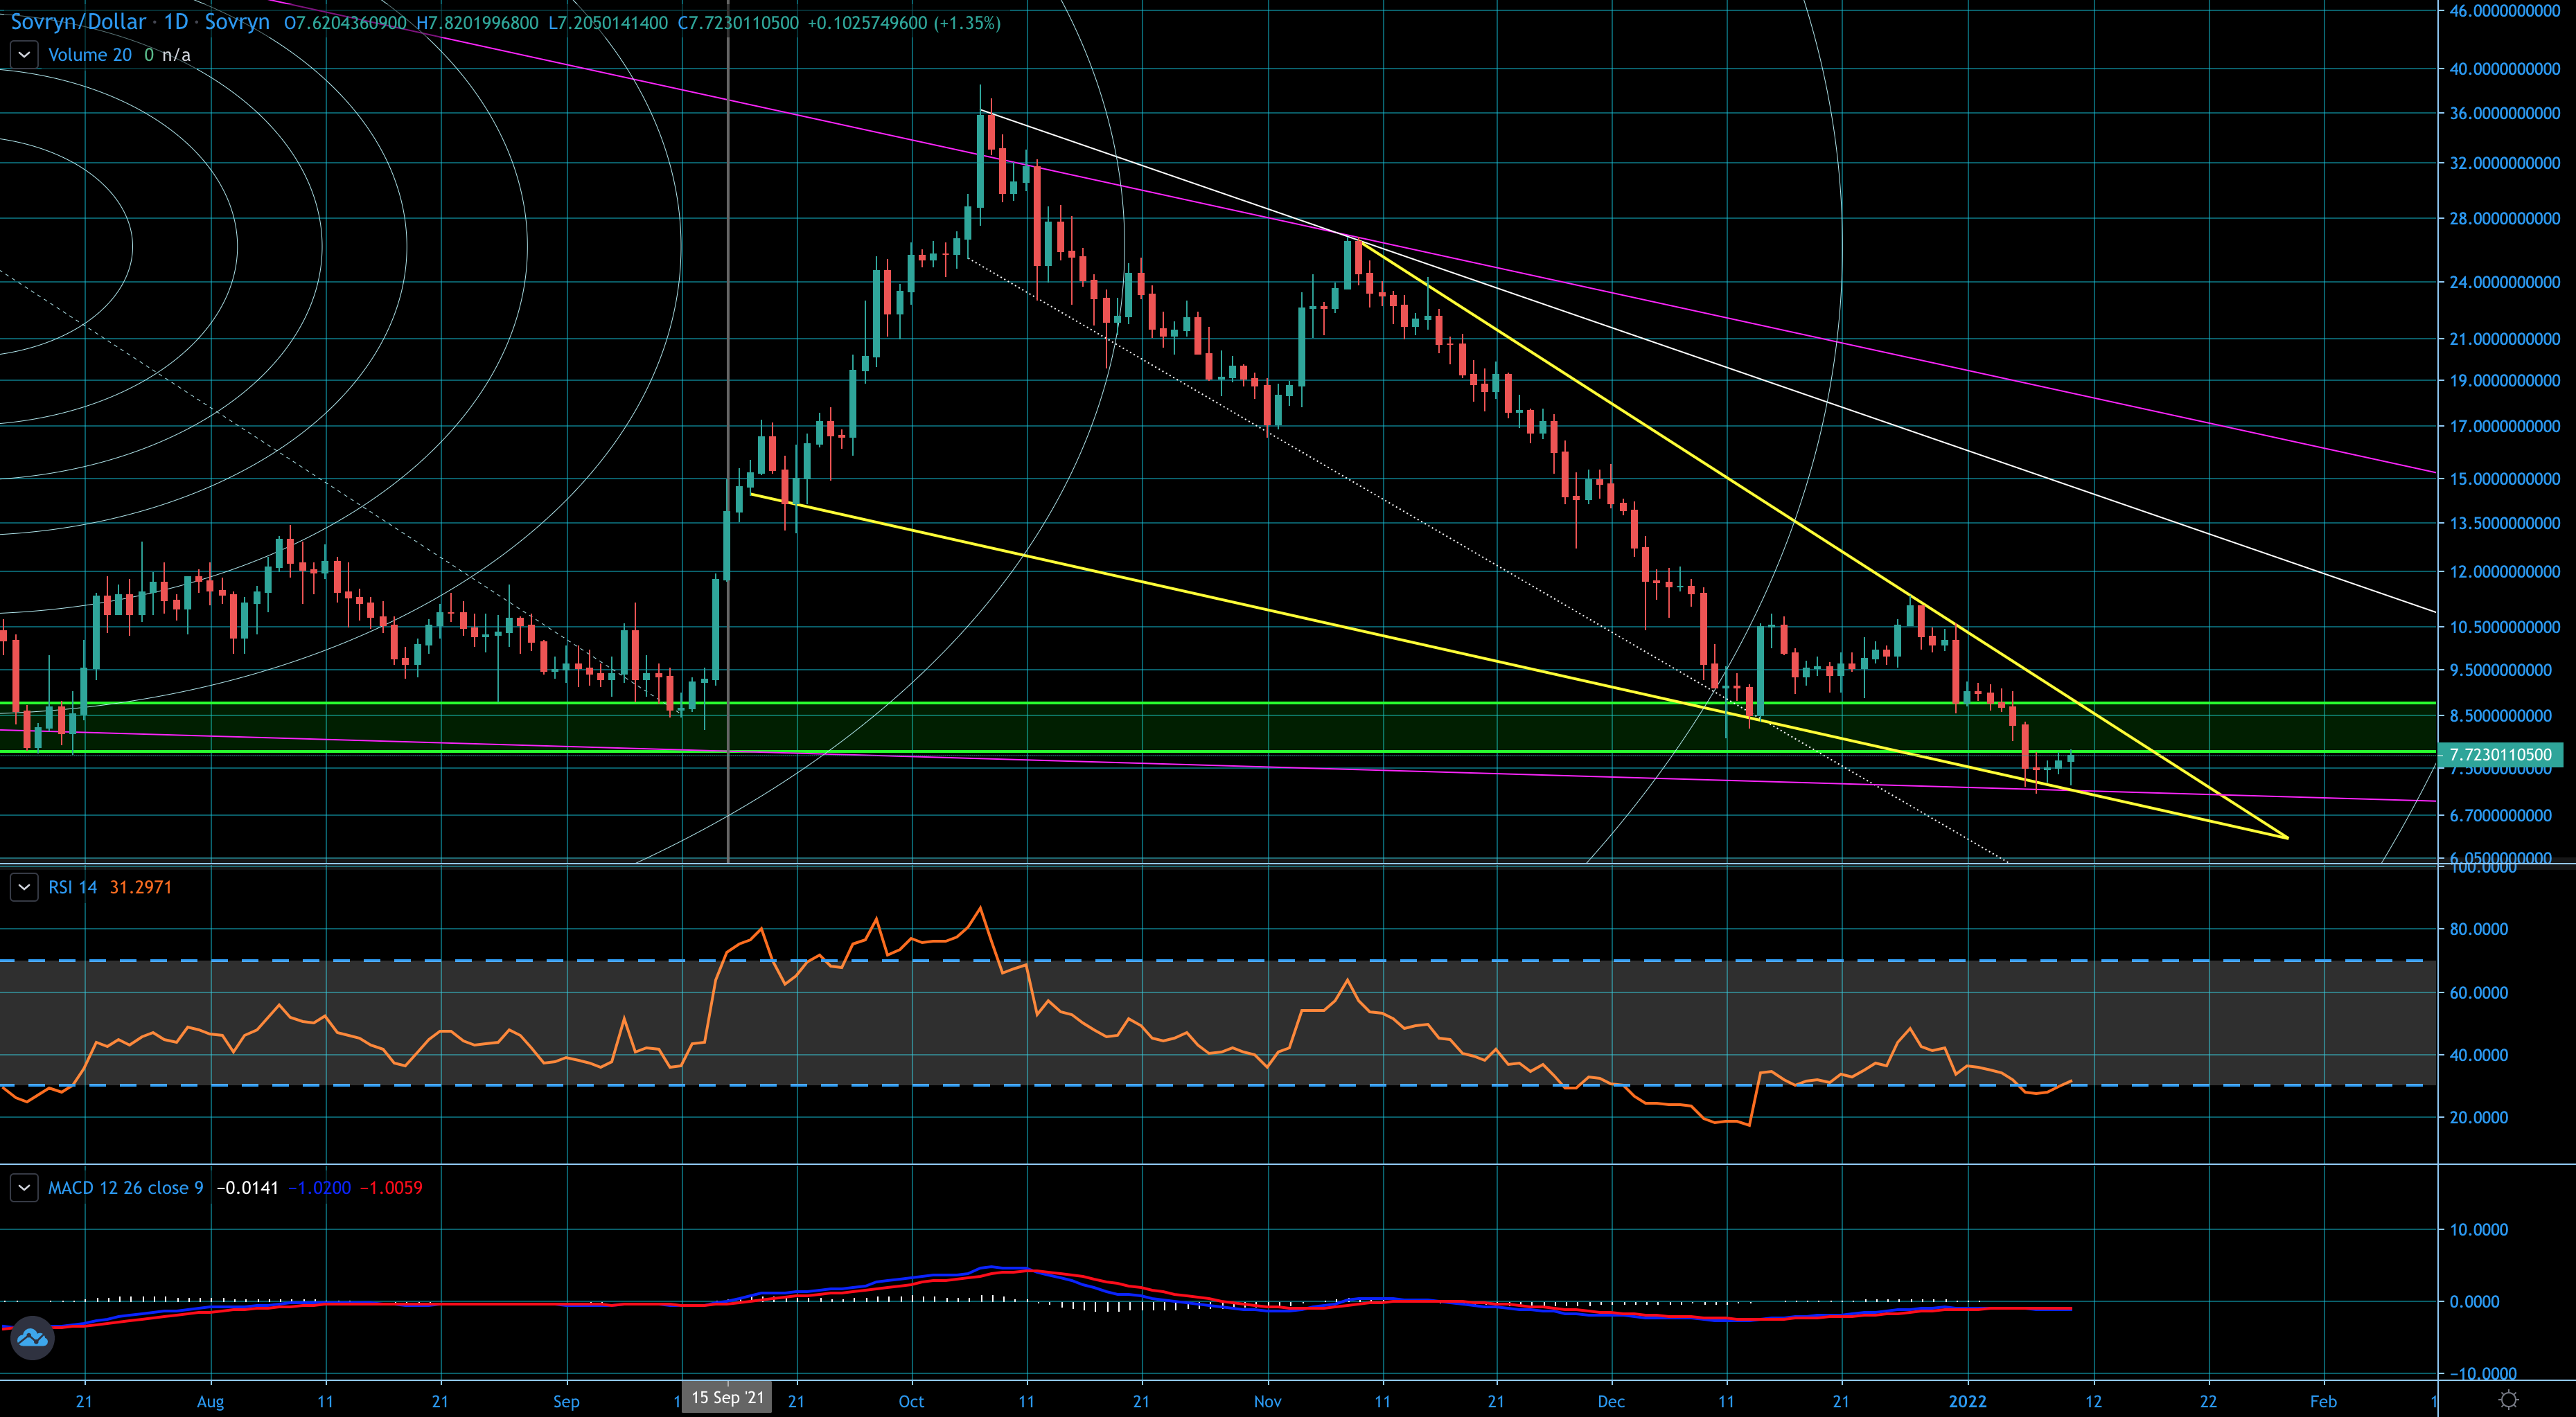Screen dimensions: 2576x1417
Task: Select the RSI 14 indicator label
Action: click(72, 887)
